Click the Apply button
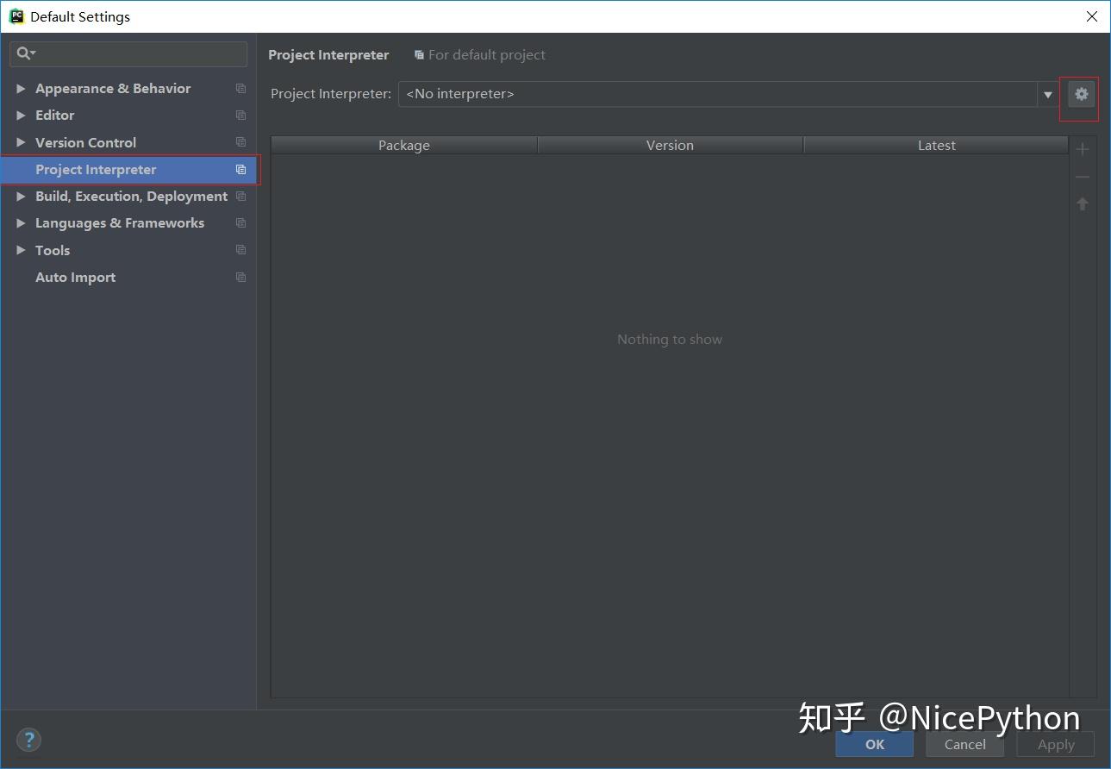 [1056, 745]
